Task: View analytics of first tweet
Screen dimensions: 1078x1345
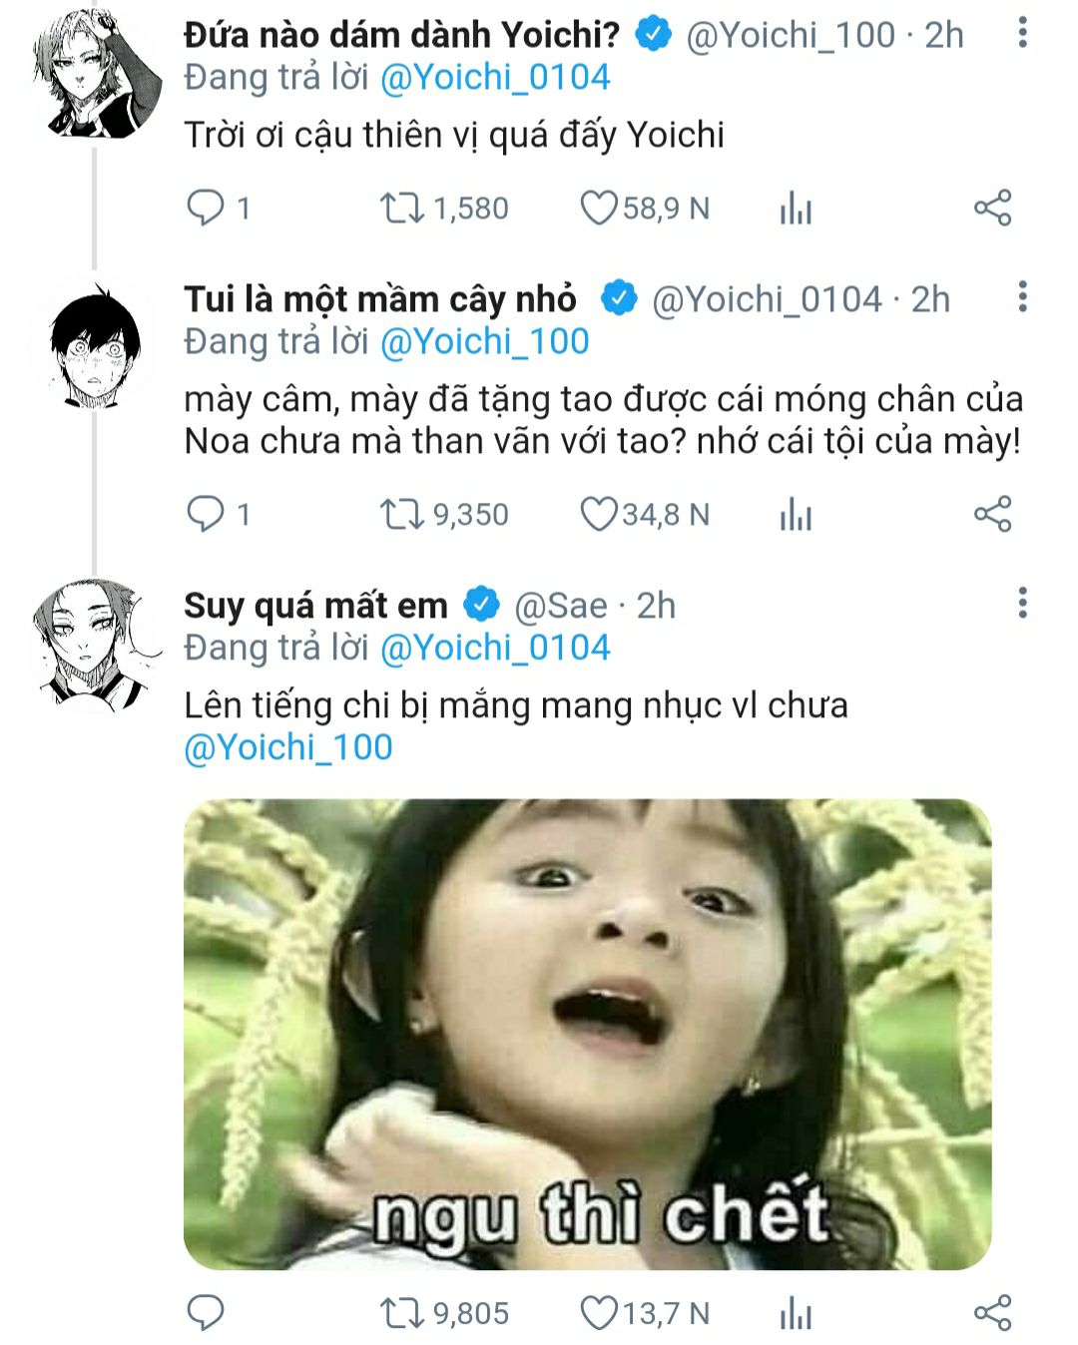Action: (x=796, y=209)
